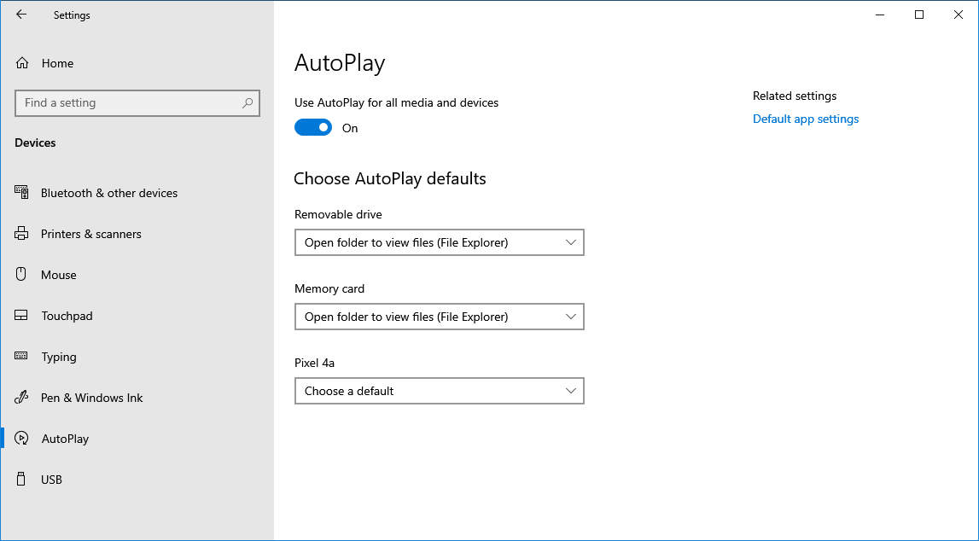This screenshot has width=979, height=541.
Task: Open the Removable drive dropdown
Action: 439,242
